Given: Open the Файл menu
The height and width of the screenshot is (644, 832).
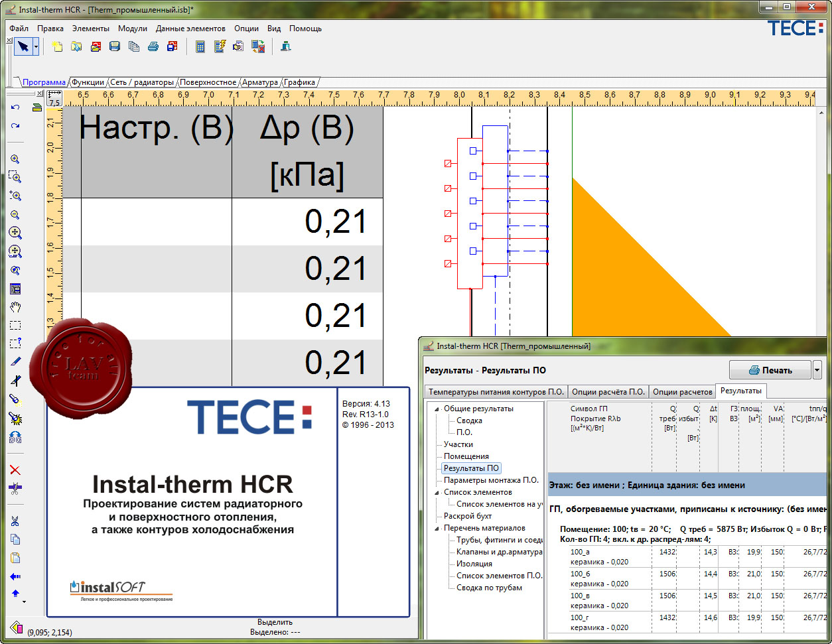Looking at the screenshot, I should (x=19, y=29).
